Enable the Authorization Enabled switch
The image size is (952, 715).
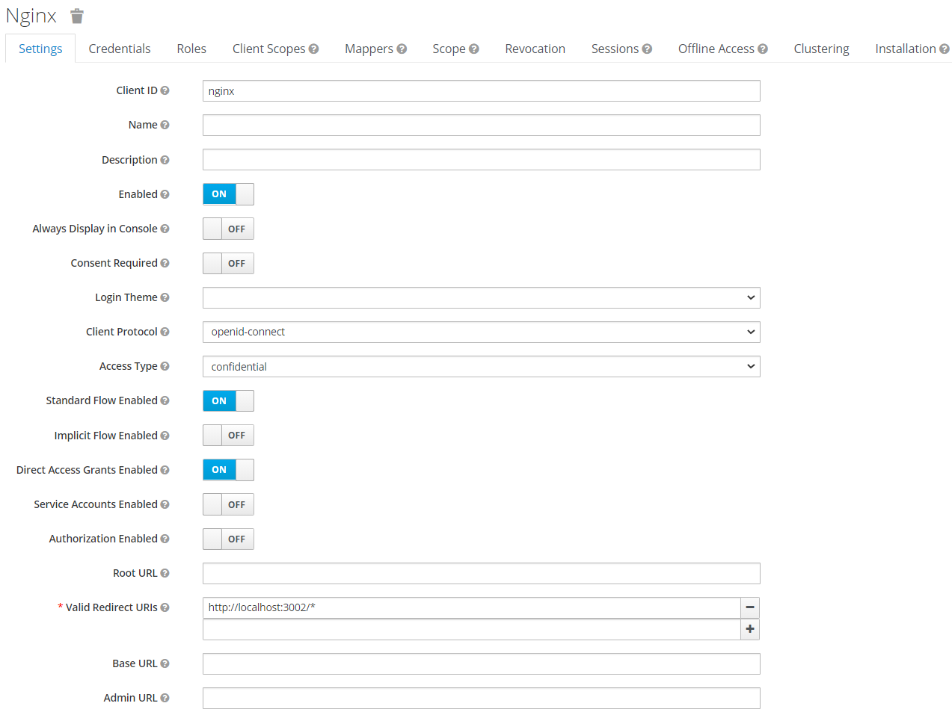pyautogui.click(x=228, y=539)
